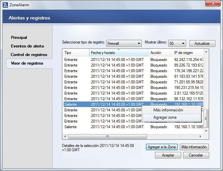Select log row with IP 86.132.162.11
223x171 pixels.
pyautogui.click(x=134, y=99)
